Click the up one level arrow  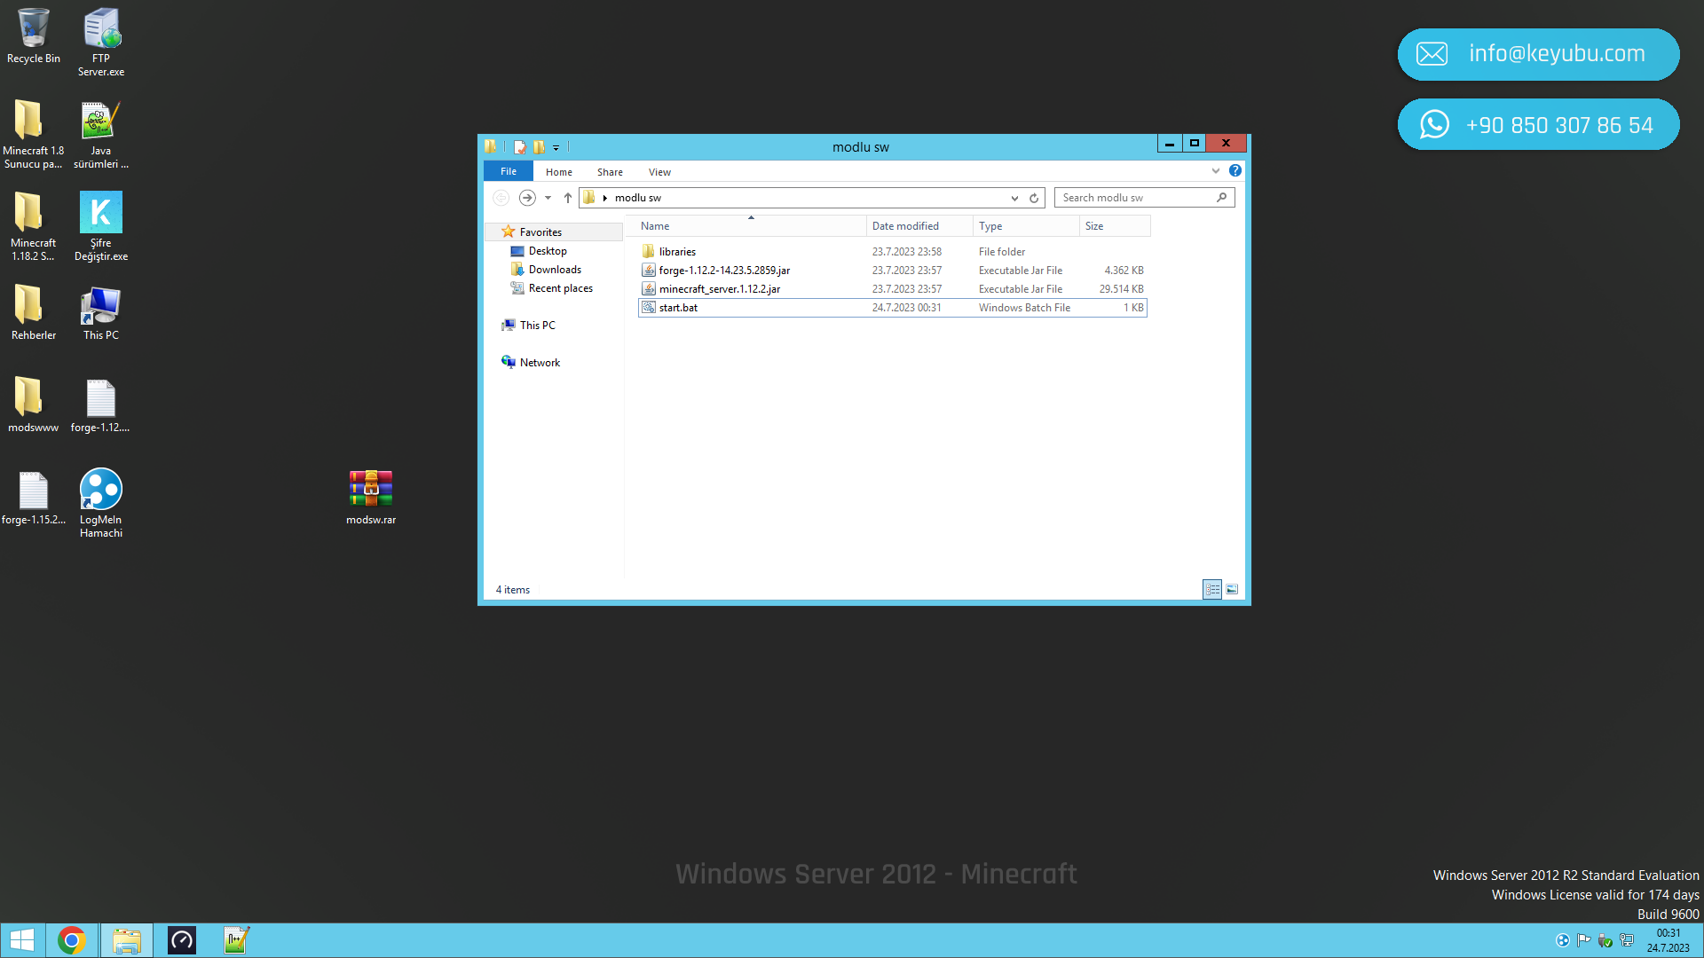point(568,198)
